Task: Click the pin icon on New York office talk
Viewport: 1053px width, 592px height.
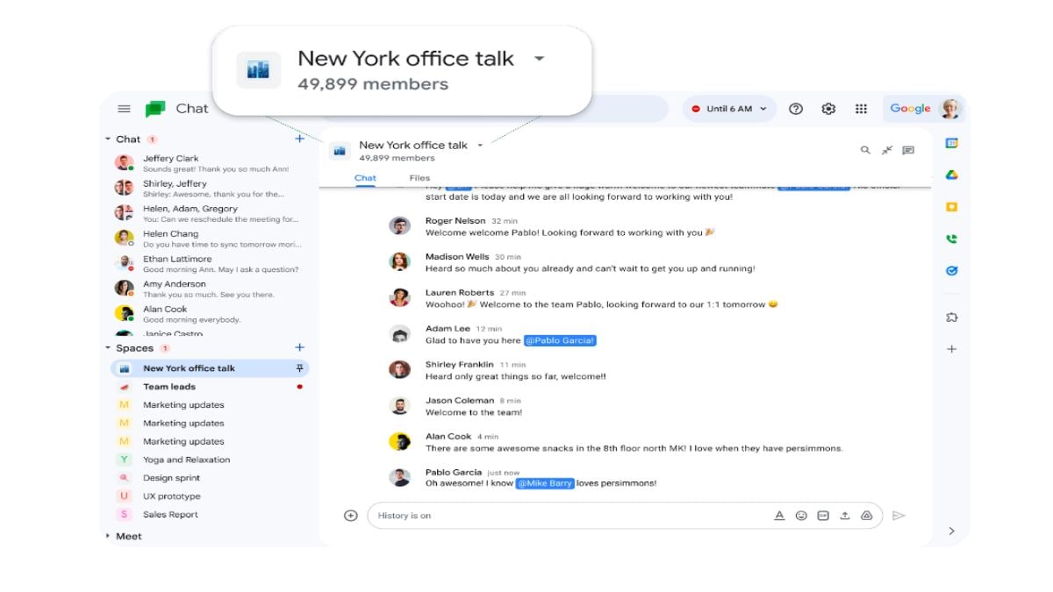Action: 299,368
